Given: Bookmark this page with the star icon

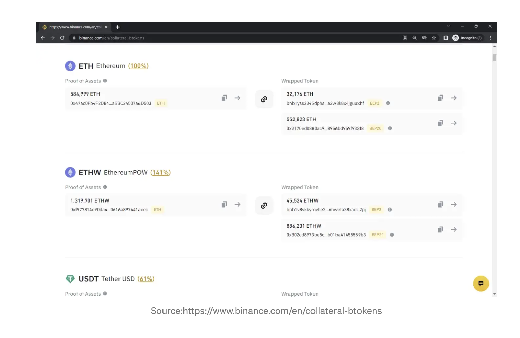Looking at the screenshot, I should pos(434,38).
